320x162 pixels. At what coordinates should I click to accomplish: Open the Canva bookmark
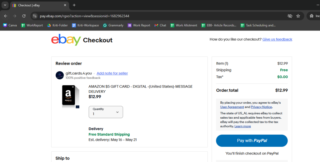click(x=10, y=25)
